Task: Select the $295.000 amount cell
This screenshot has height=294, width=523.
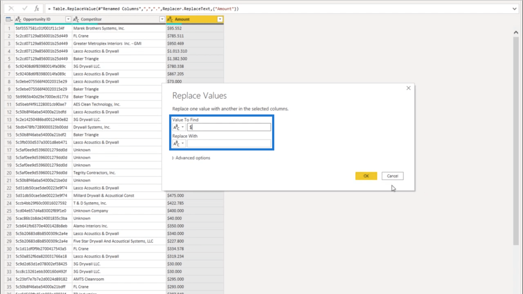Action: tap(195, 279)
